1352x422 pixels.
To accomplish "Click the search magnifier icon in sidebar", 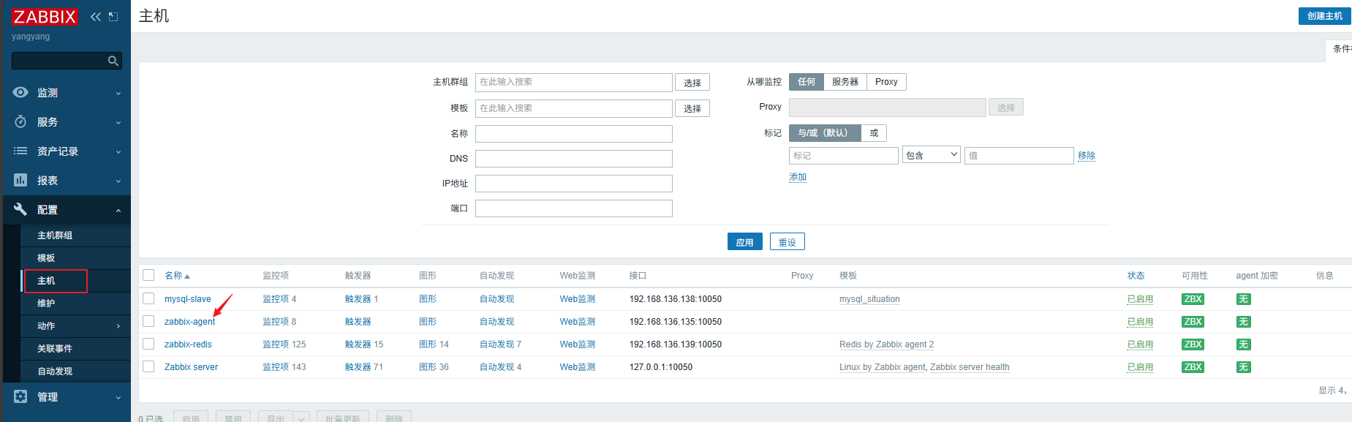I will coord(113,61).
